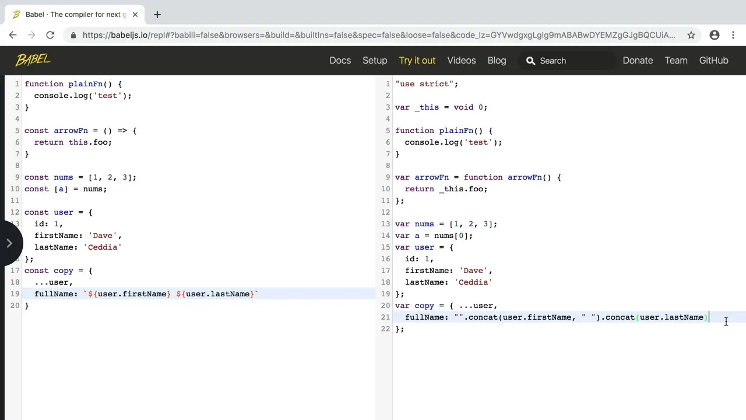Click output line 'var copy = { ...user,'
Image resolution: width=746 pixels, height=420 pixels.
(x=446, y=306)
